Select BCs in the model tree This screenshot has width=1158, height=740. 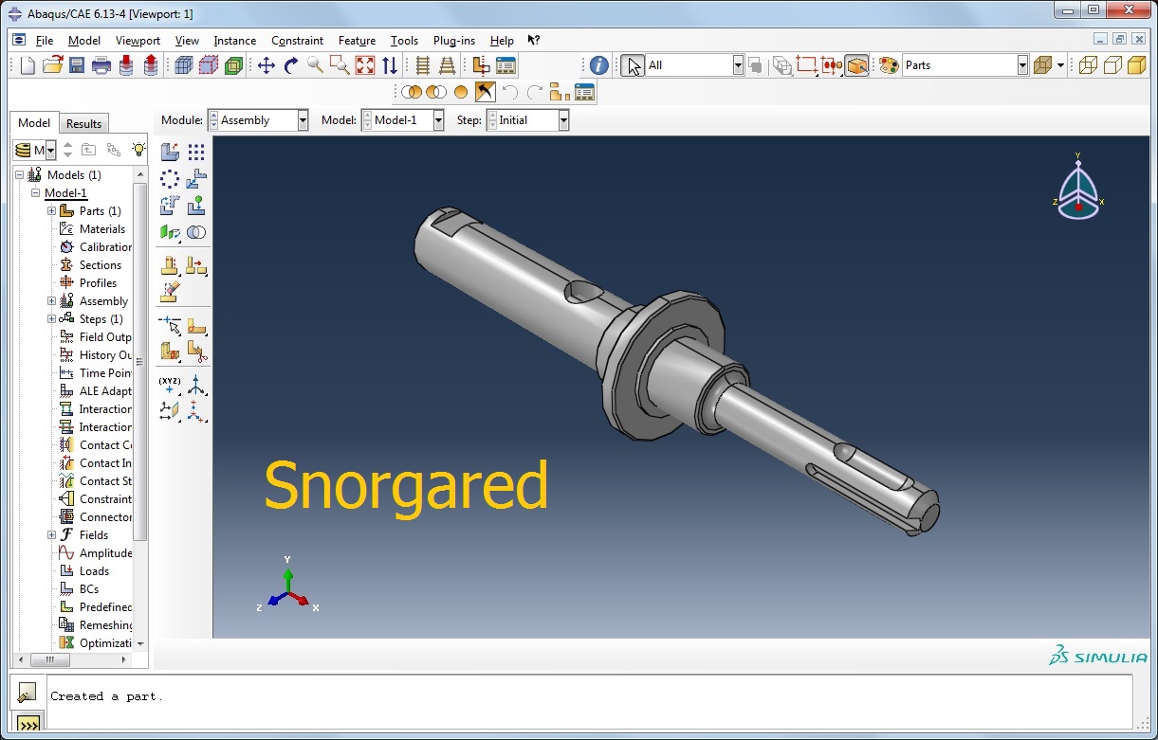click(89, 589)
